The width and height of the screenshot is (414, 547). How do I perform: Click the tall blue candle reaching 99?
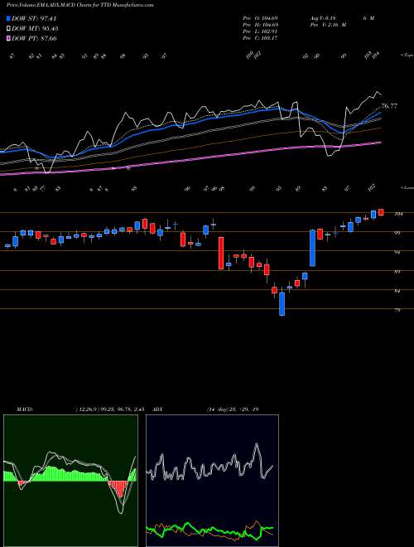313,248
